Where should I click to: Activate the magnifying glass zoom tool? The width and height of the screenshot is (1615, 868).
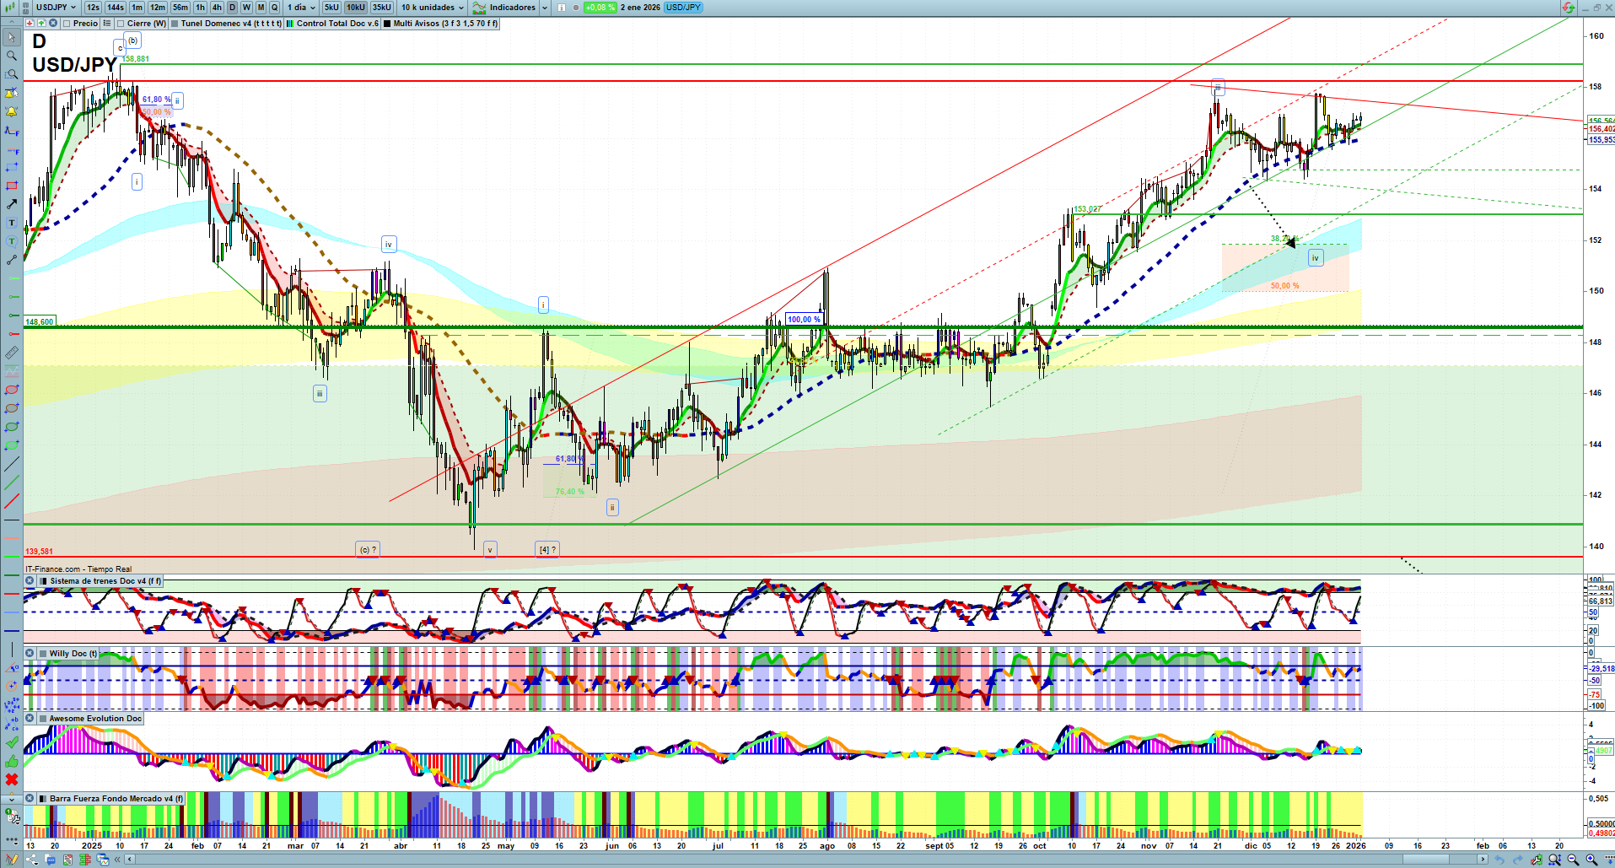click(x=12, y=56)
